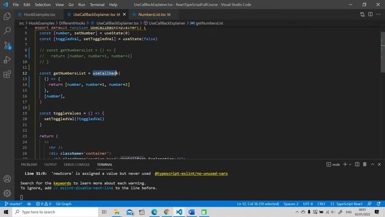Open master branch picker in status bar
This screenshot has height=217, width=385.
click(13, 204)
